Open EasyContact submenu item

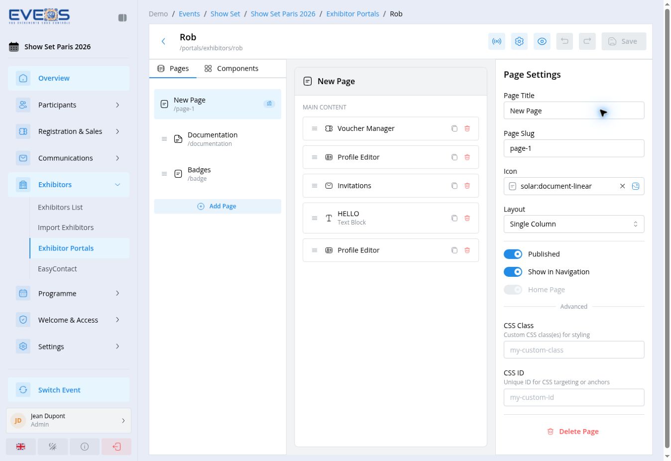point(57,269)
